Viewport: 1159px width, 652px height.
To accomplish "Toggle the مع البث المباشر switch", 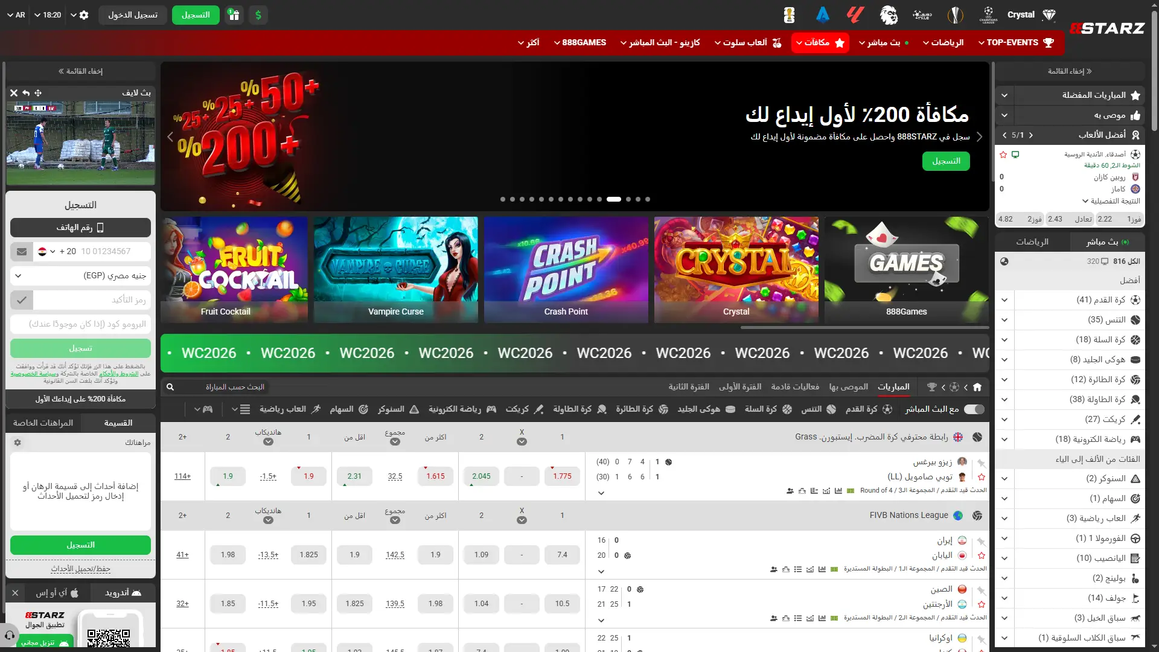I will tap(974, 409).
